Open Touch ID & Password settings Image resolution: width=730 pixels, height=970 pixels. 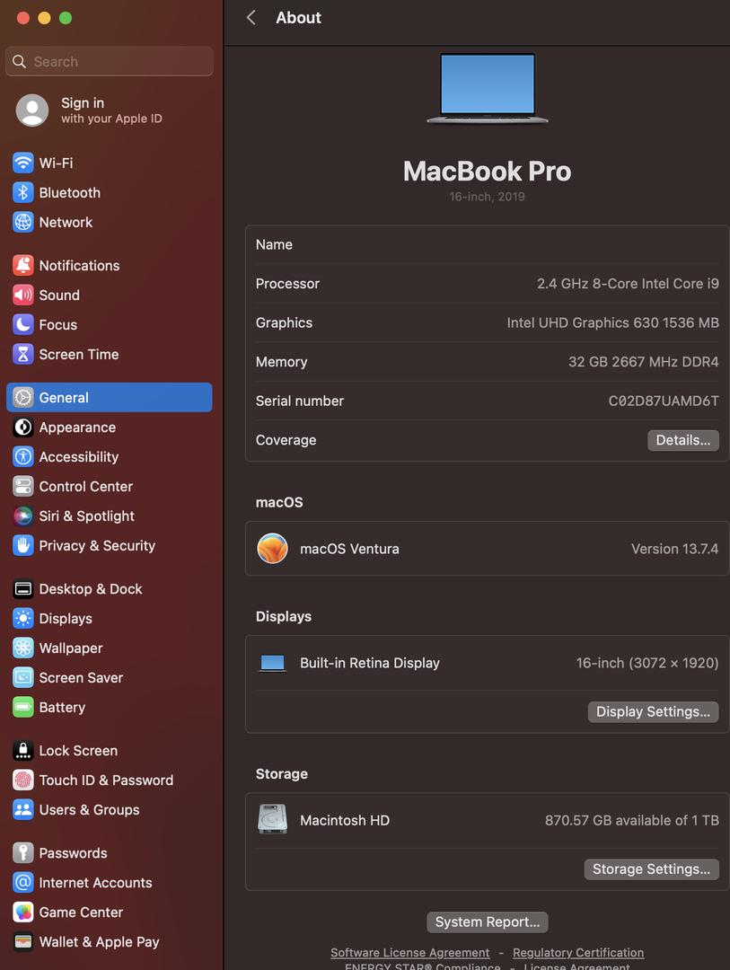(x=110, y=780)
